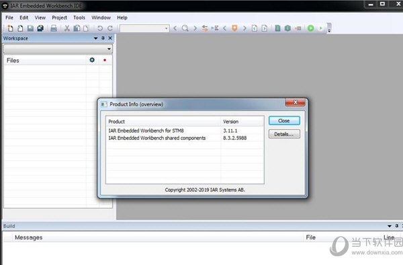The width and height of the screenshot is (403, 265).
Task: Click Debug without Downloading small arrow
Action: click(320, 28)
